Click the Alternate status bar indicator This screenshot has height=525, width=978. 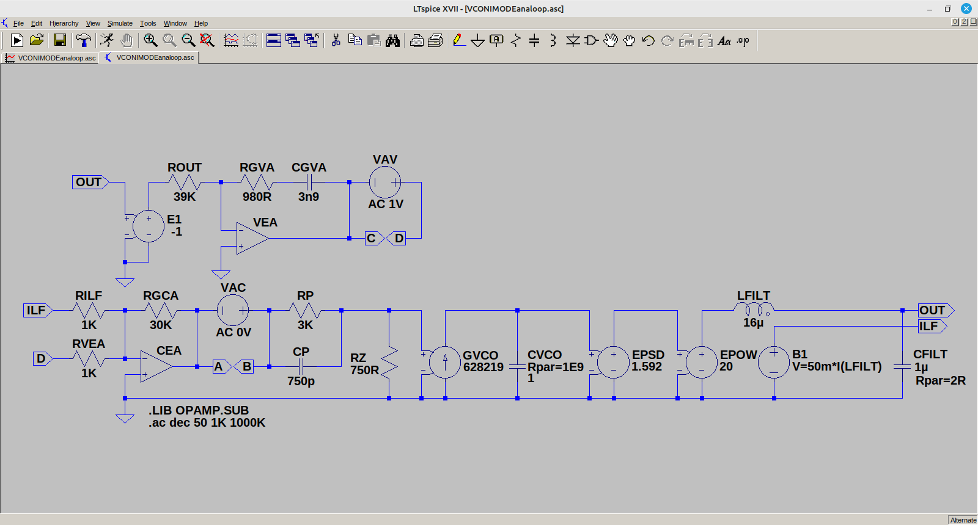pyautogui.click(x=963, y=520)
